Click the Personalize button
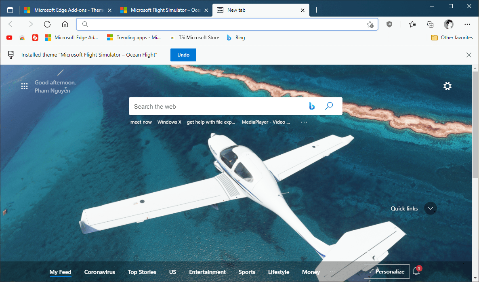 [386, 271]
